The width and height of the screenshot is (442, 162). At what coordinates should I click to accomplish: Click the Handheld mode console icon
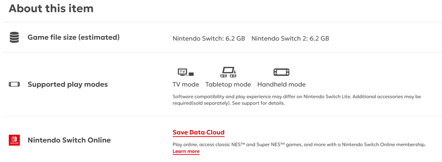281,72
